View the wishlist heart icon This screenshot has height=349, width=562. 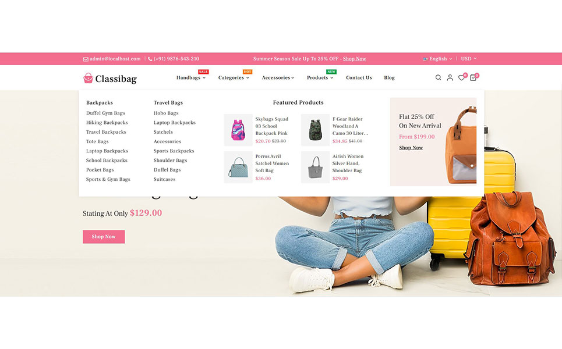tap(462, 78)
